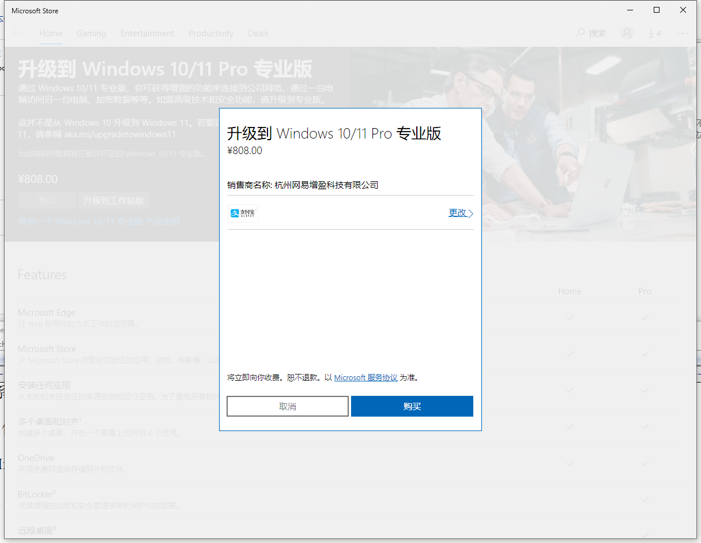
Task: Click the dialog title 升级到 Windows 10/11 Pro 专业版
Action: 334,133
